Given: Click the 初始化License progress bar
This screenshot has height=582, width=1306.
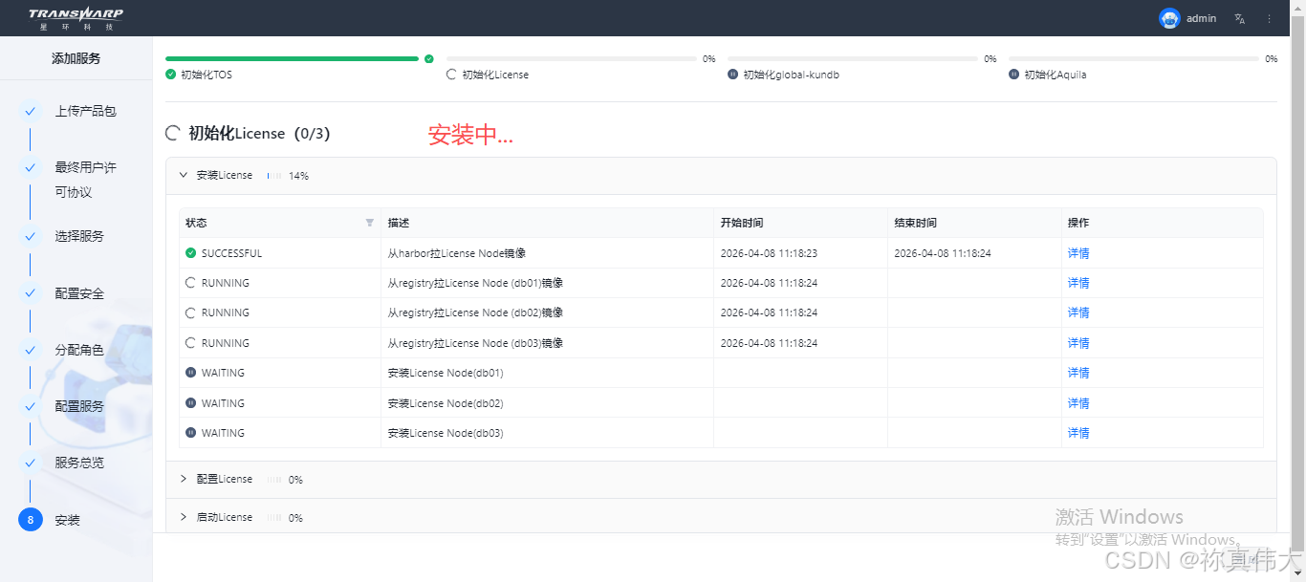Looking at the screenshot, I should tap(572, 58).
